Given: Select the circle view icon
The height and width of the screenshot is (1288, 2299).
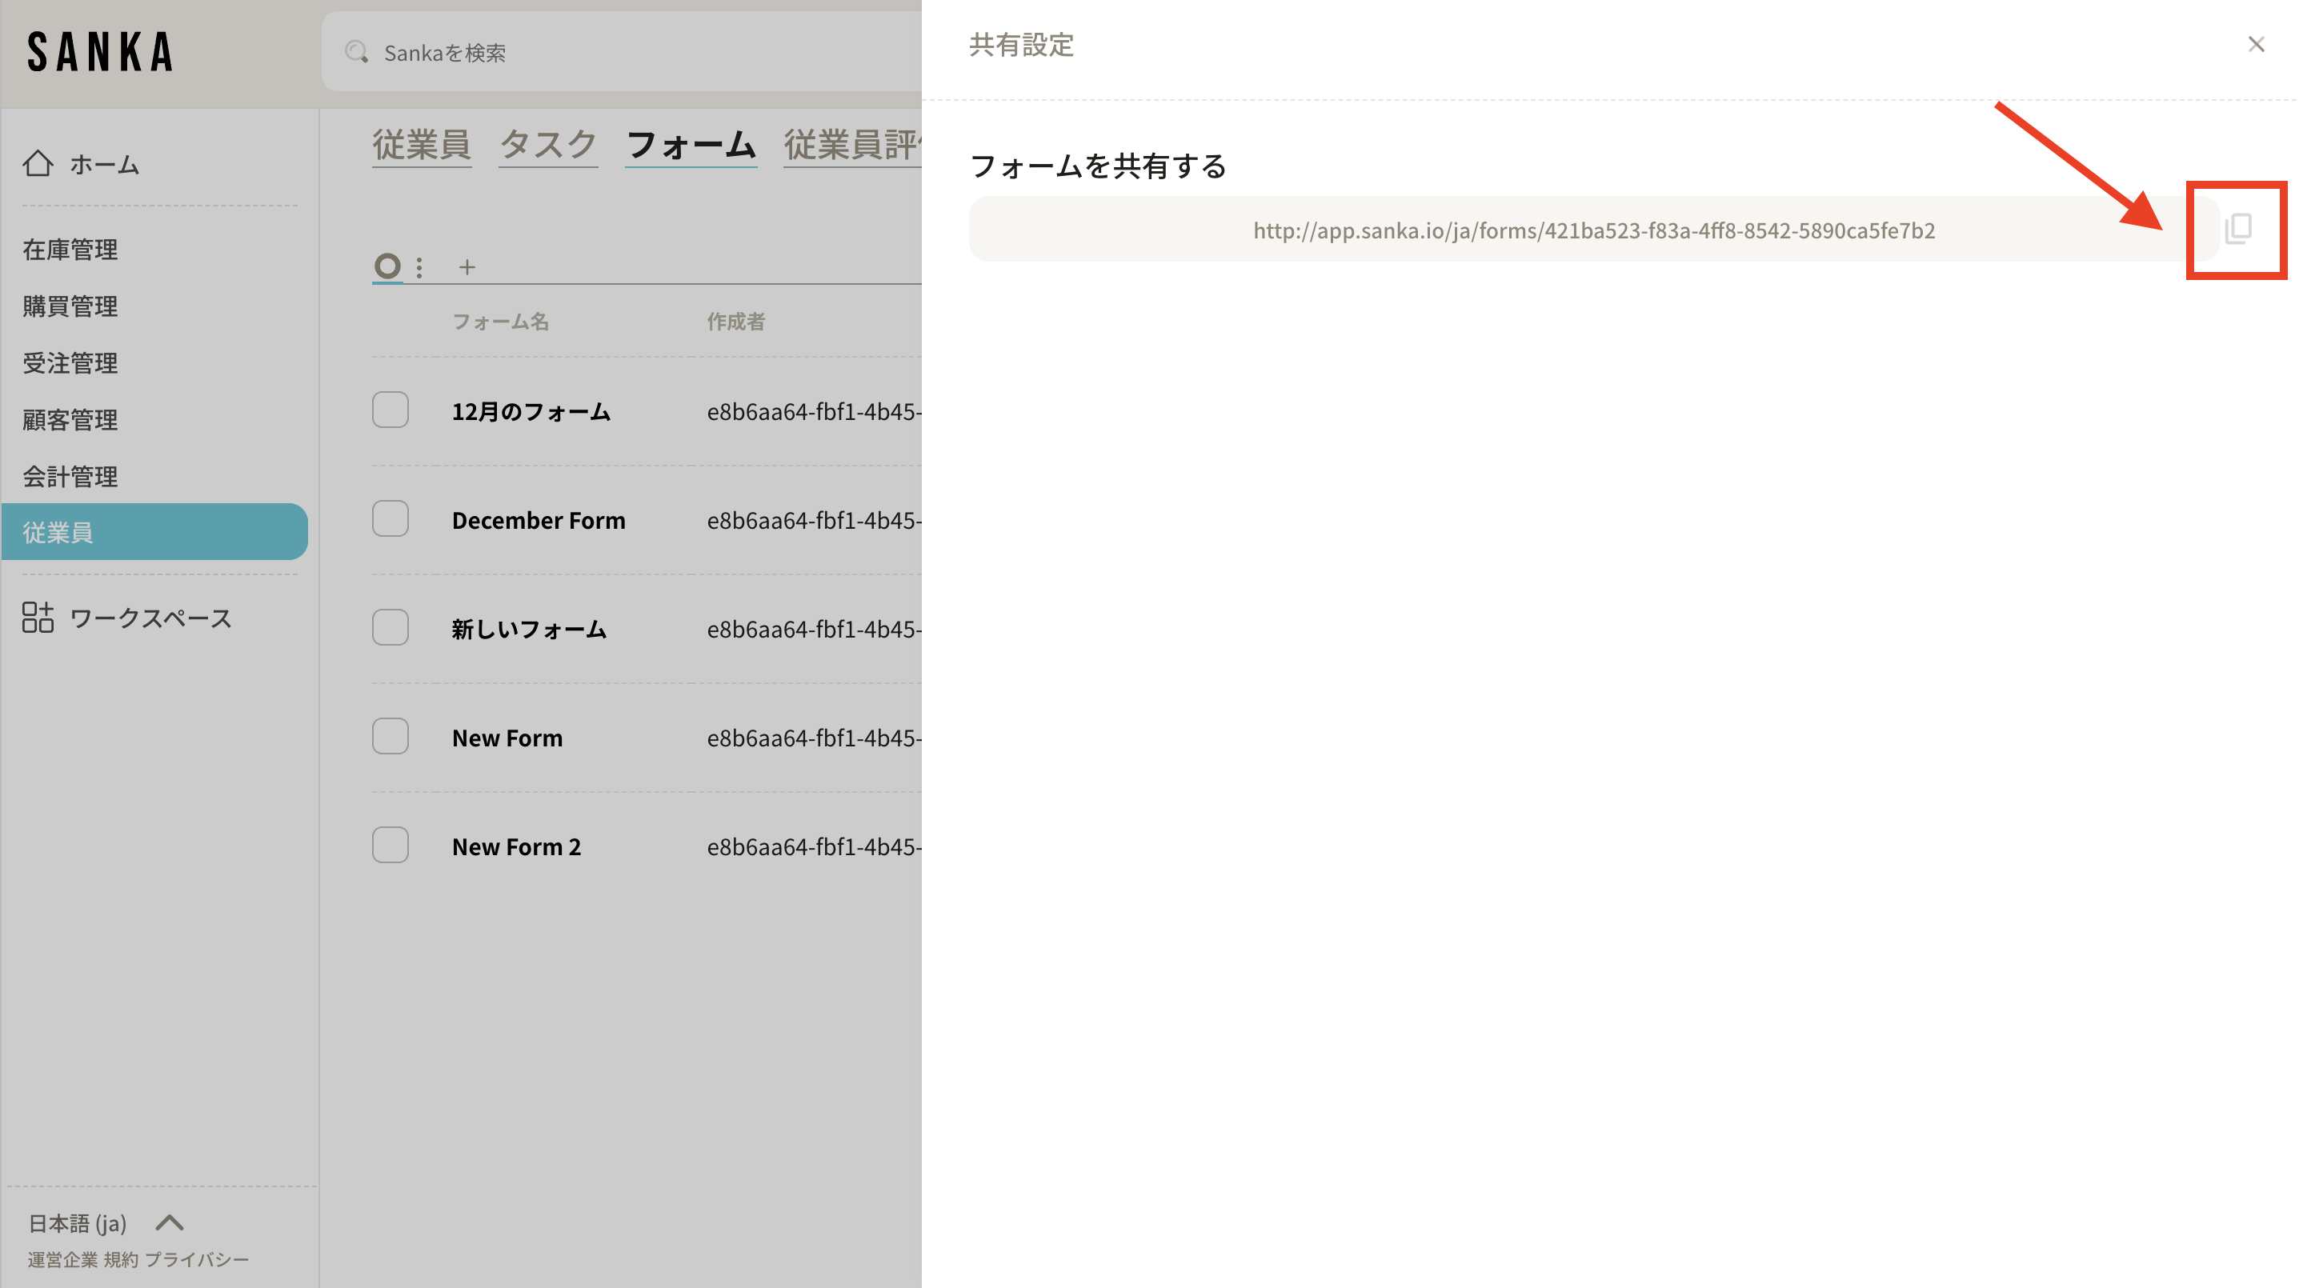Looking at the screenshot, I should [387, 266].
